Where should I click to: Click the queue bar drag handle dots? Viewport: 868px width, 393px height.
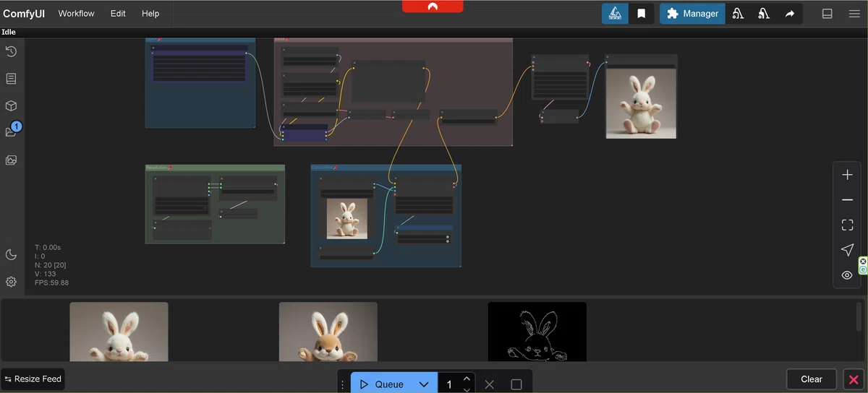pos(343,384)
